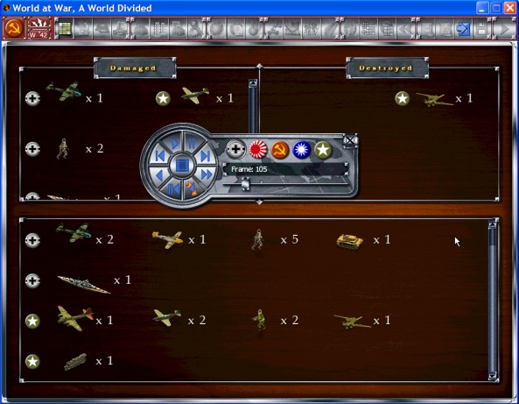Screen dimensions: 519x404
Task: Click the Allied fighter x 2 in lower panel
Action: 167,317
